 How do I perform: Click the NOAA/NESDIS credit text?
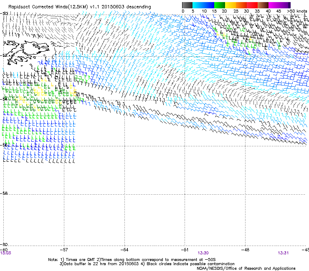(246, 268)
